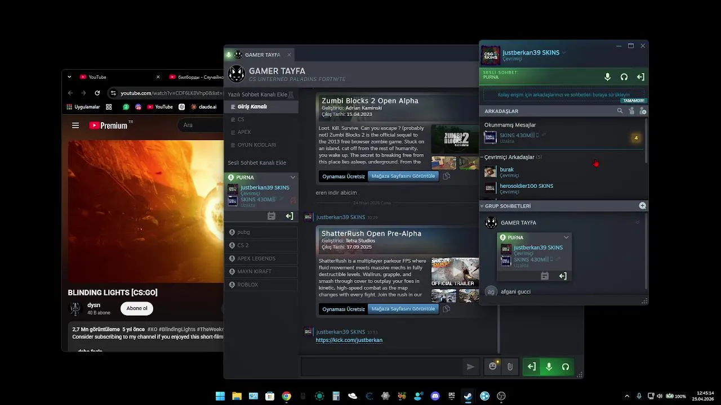Toggle microphone in green bottom bar

[549, 367]
